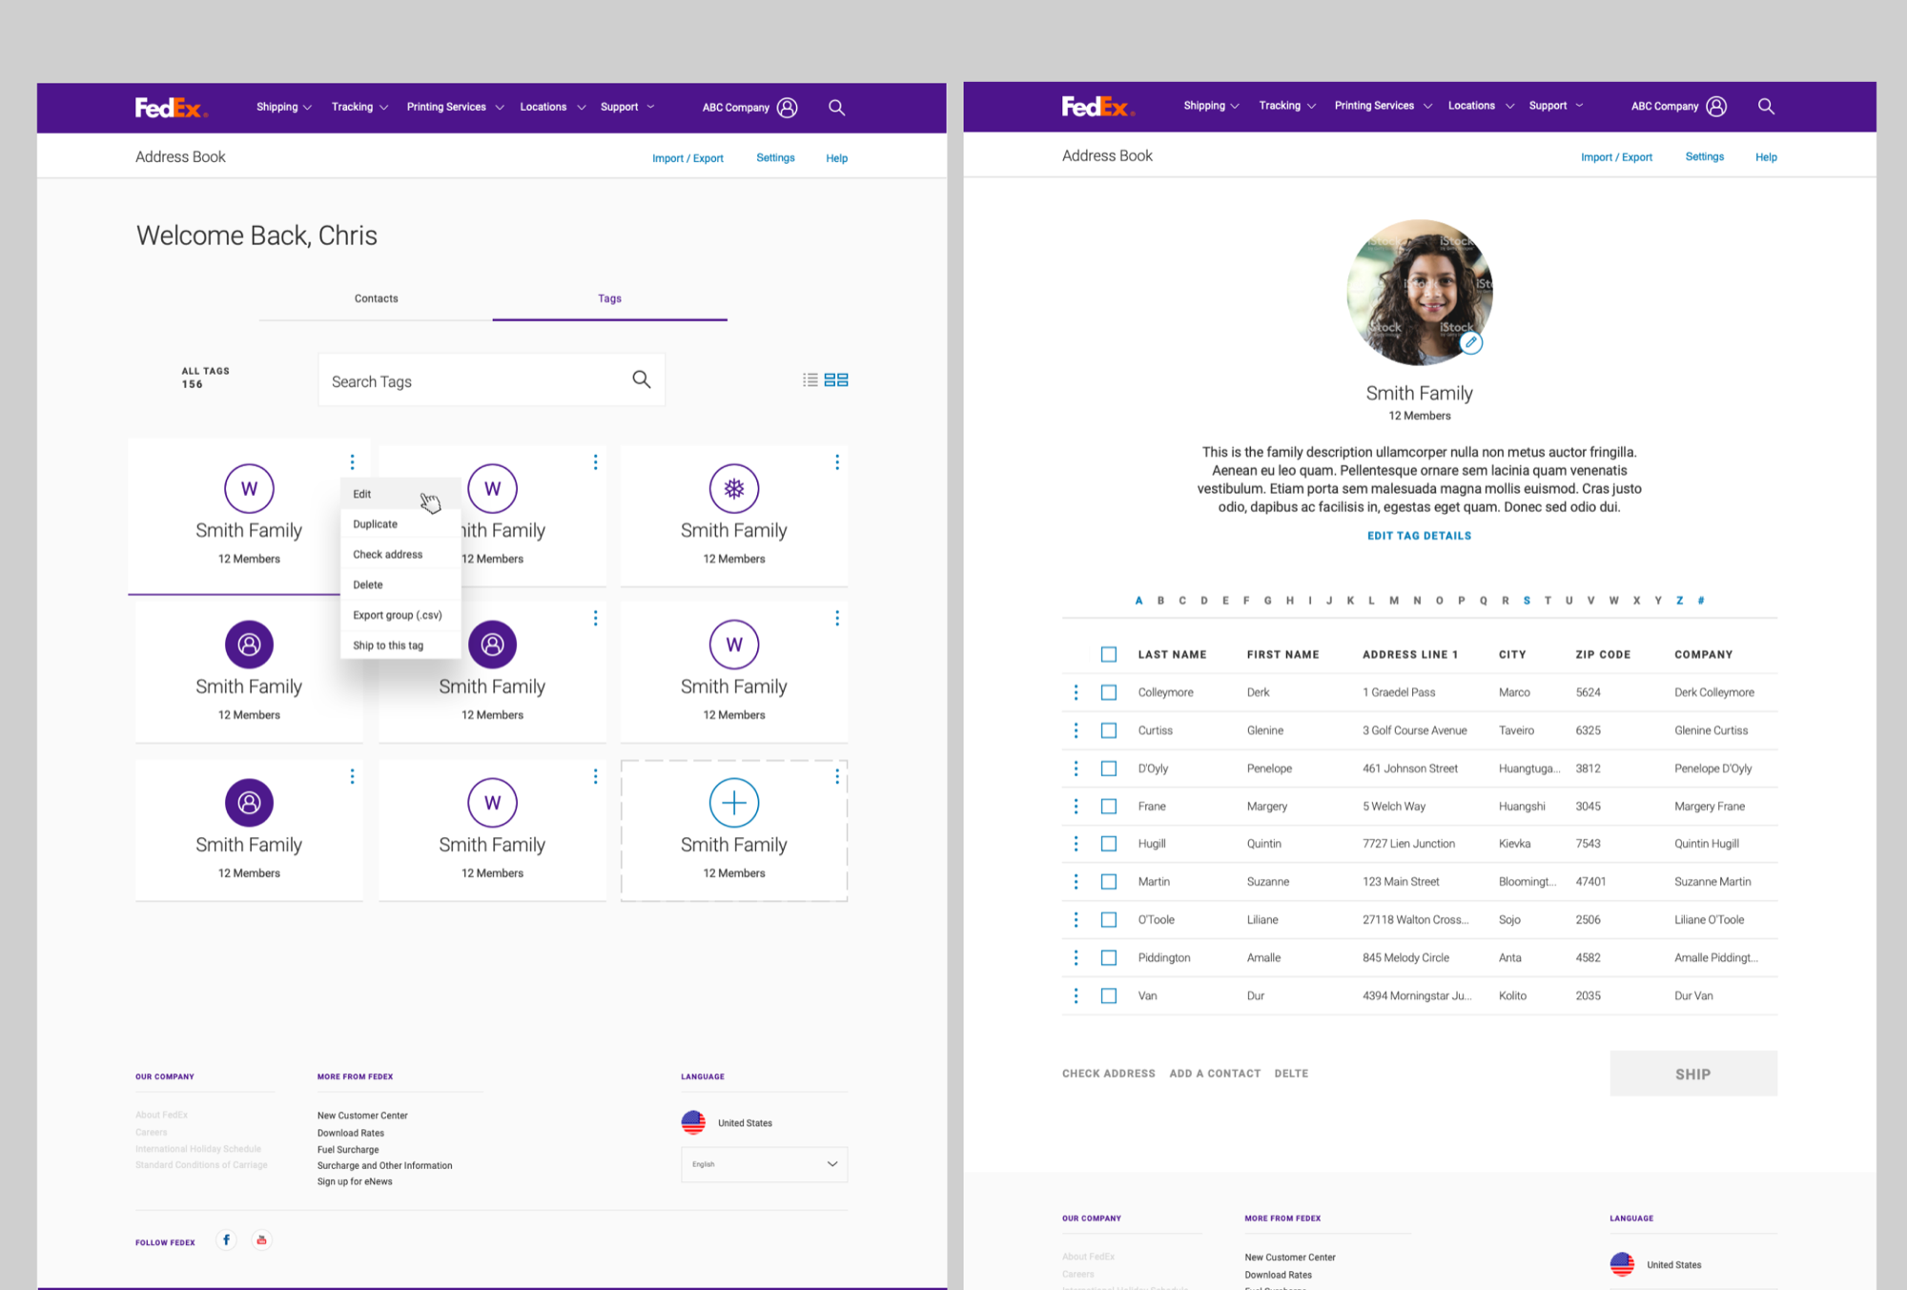Switch to grid view icon
This screenshot has width=1907, height=1290.
point(836,379)
